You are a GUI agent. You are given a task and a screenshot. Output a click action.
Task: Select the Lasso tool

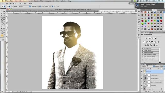point(2,13)
